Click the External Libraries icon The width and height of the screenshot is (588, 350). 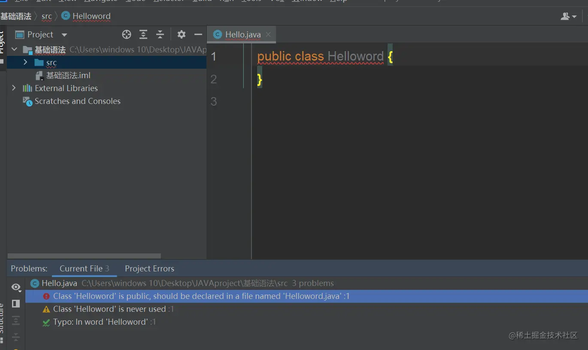click(x=27, y=88)
